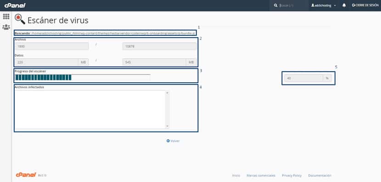Click the logout icon beside Cierre de sesión
This screenshot has width=381, height=182.
353,6
